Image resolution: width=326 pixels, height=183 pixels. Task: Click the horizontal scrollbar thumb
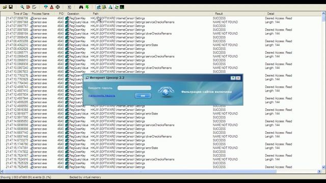point(141,171)
